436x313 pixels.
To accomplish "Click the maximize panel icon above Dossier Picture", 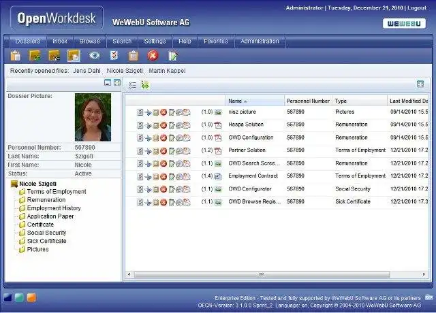I will tap(117, 82).
